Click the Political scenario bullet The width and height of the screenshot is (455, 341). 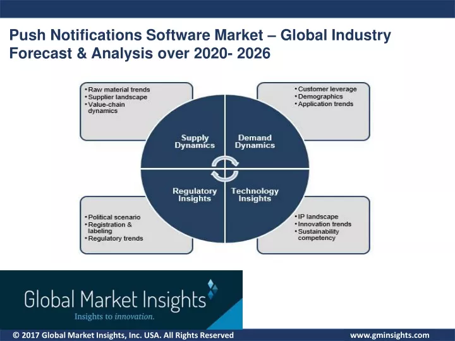(x=112, y=217)
